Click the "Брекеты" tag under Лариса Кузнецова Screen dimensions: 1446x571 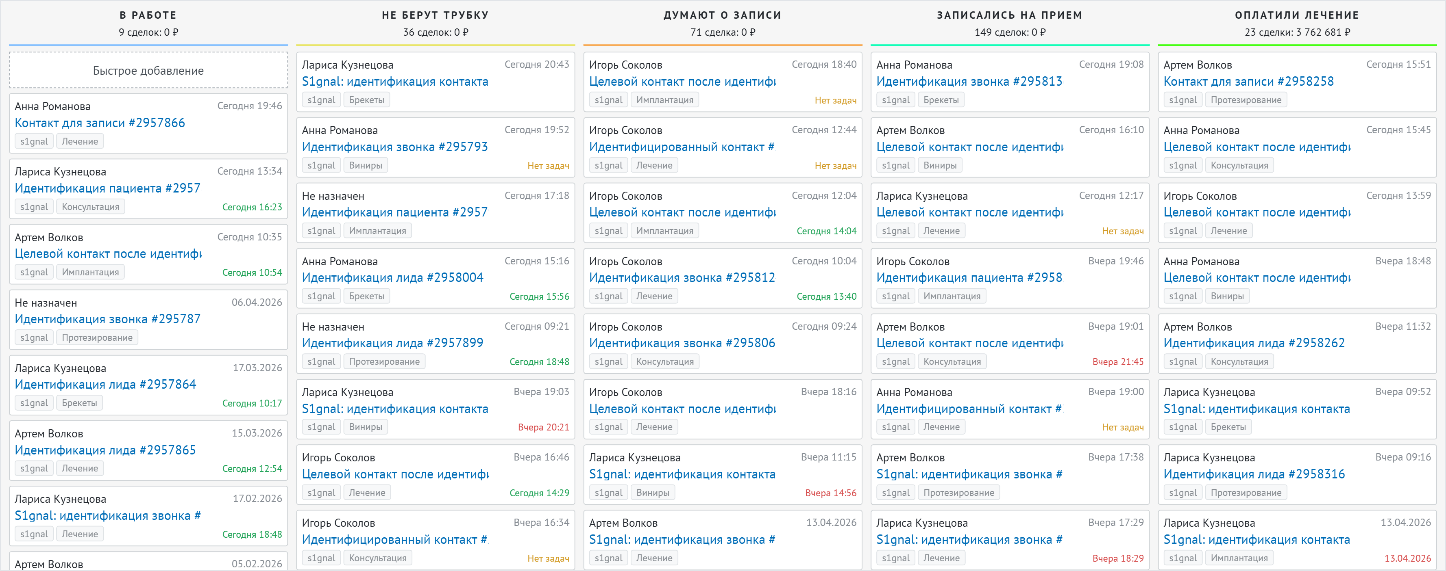[x=366, y=99]
